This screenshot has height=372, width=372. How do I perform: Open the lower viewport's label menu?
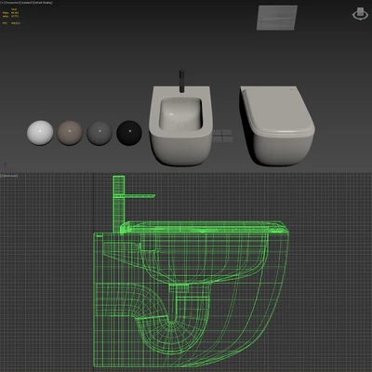(x=9, y=176)
